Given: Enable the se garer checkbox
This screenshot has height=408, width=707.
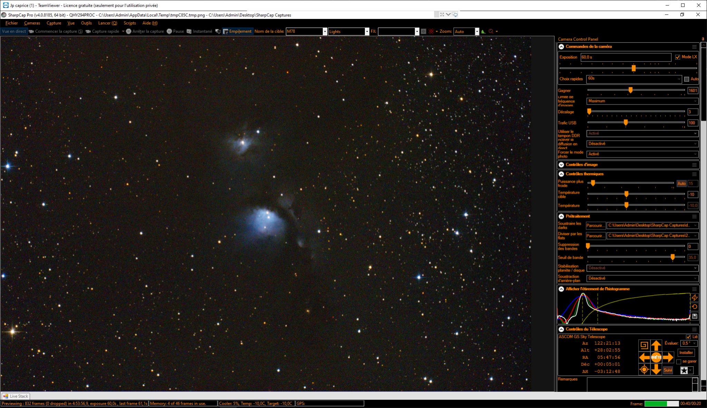Looking at the screenshot, I should [679, 361].
